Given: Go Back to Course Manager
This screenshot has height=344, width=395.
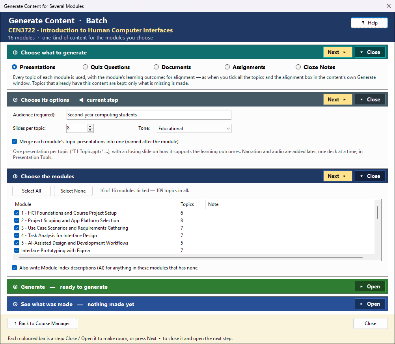Looking at the screenshot, I should tap(42, 323).
